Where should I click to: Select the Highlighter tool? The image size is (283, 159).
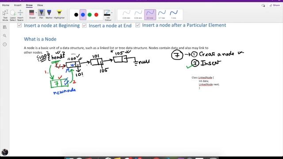(59, 14)
